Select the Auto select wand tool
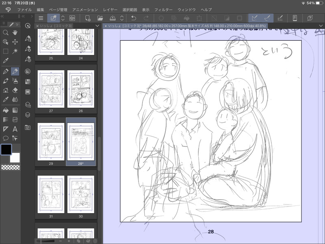The width and height of the screenshot is (325, 244). point(15,51)
